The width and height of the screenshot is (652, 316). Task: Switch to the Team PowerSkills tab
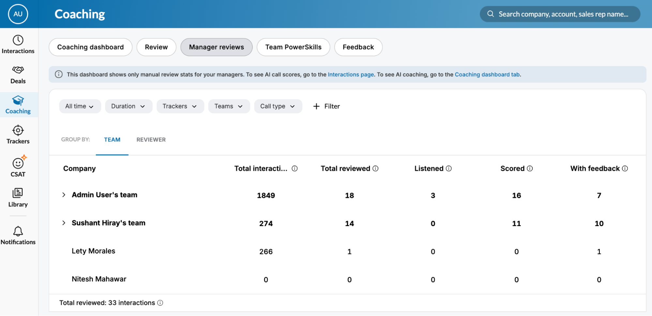tap(293, 47)
